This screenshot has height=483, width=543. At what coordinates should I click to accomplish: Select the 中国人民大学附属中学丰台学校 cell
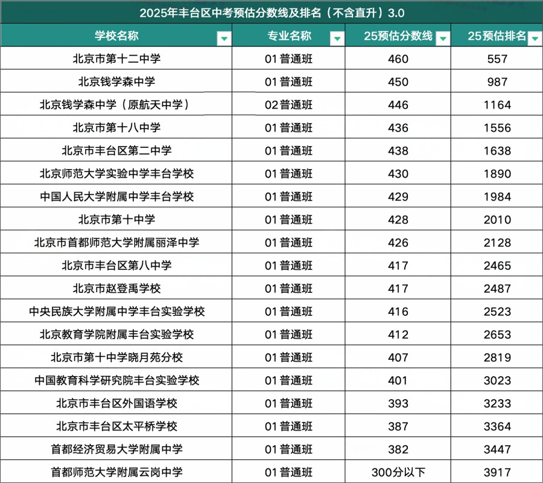(x=118, y=196)
